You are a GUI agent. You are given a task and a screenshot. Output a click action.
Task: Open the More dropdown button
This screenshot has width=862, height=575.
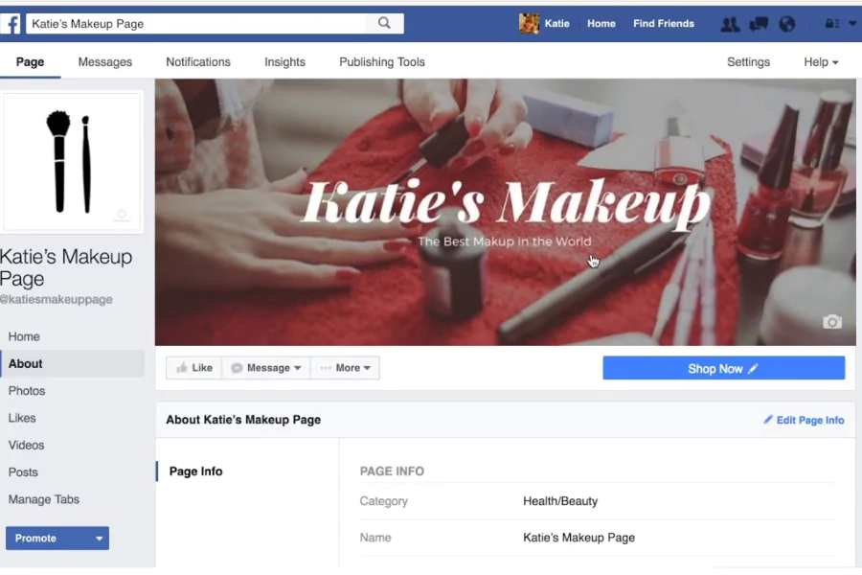point(345,368)
